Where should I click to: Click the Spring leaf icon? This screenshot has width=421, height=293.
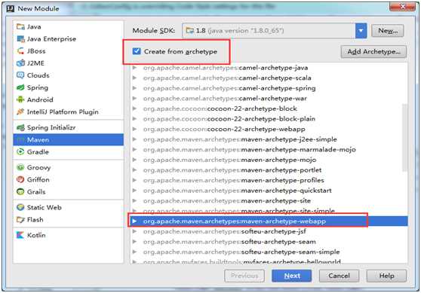click(x=20, y=87)
